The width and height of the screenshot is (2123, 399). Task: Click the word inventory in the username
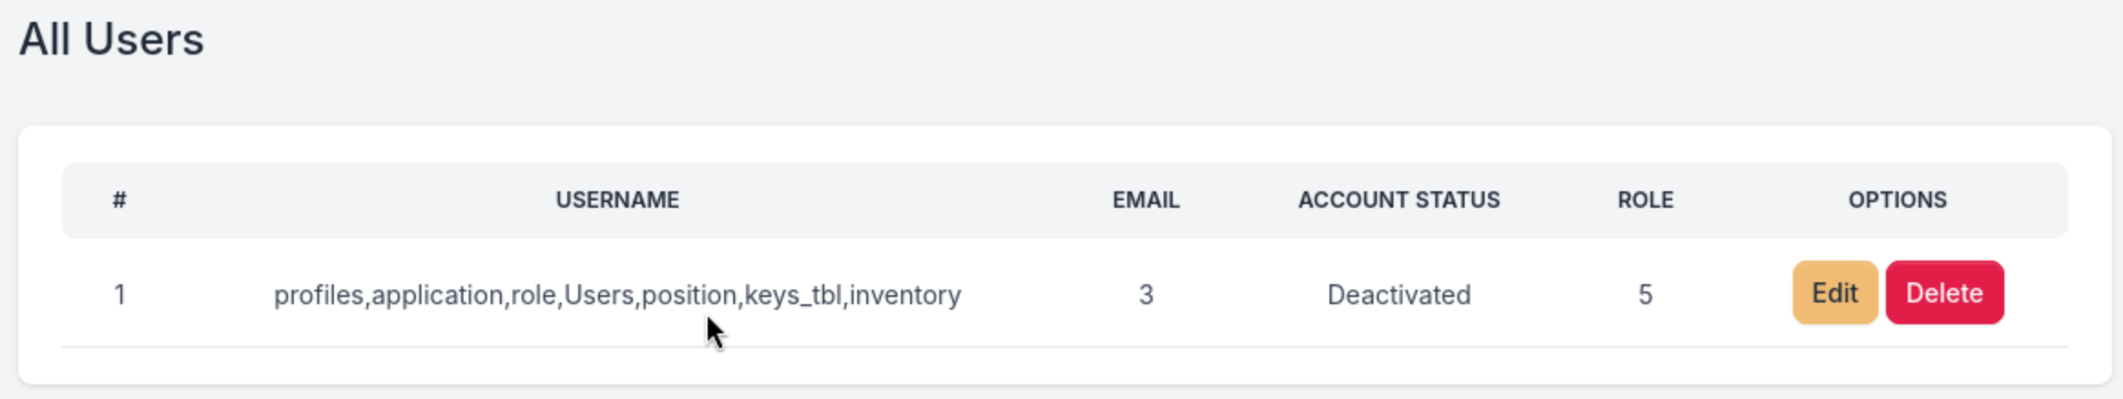click(905, 295)
